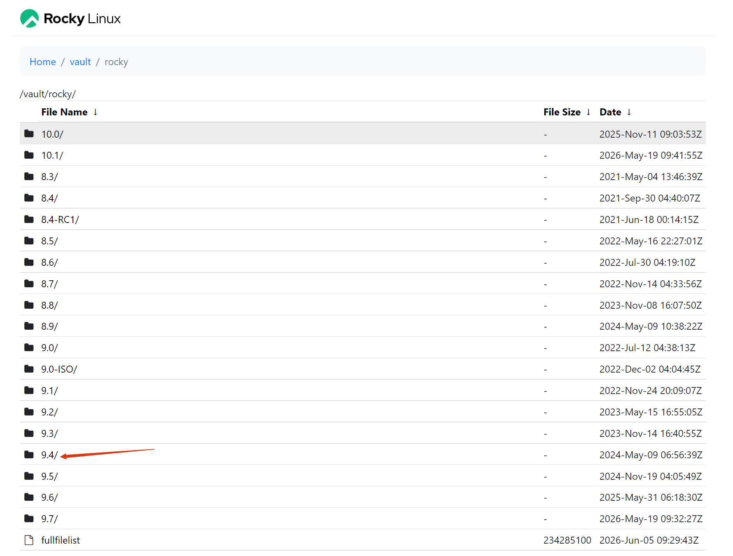Open the 8.3/ directory link

point(49,177)
